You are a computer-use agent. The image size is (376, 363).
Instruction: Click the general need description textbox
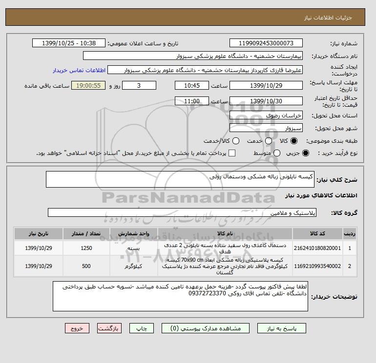click(180, 179)
